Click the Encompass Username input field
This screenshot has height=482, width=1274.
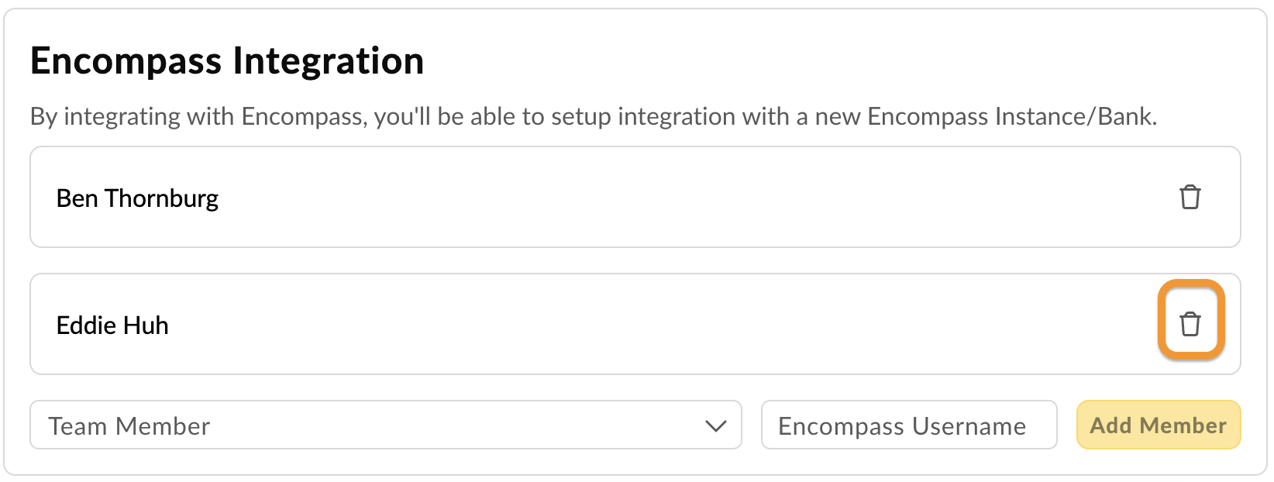tap(909, 425)
